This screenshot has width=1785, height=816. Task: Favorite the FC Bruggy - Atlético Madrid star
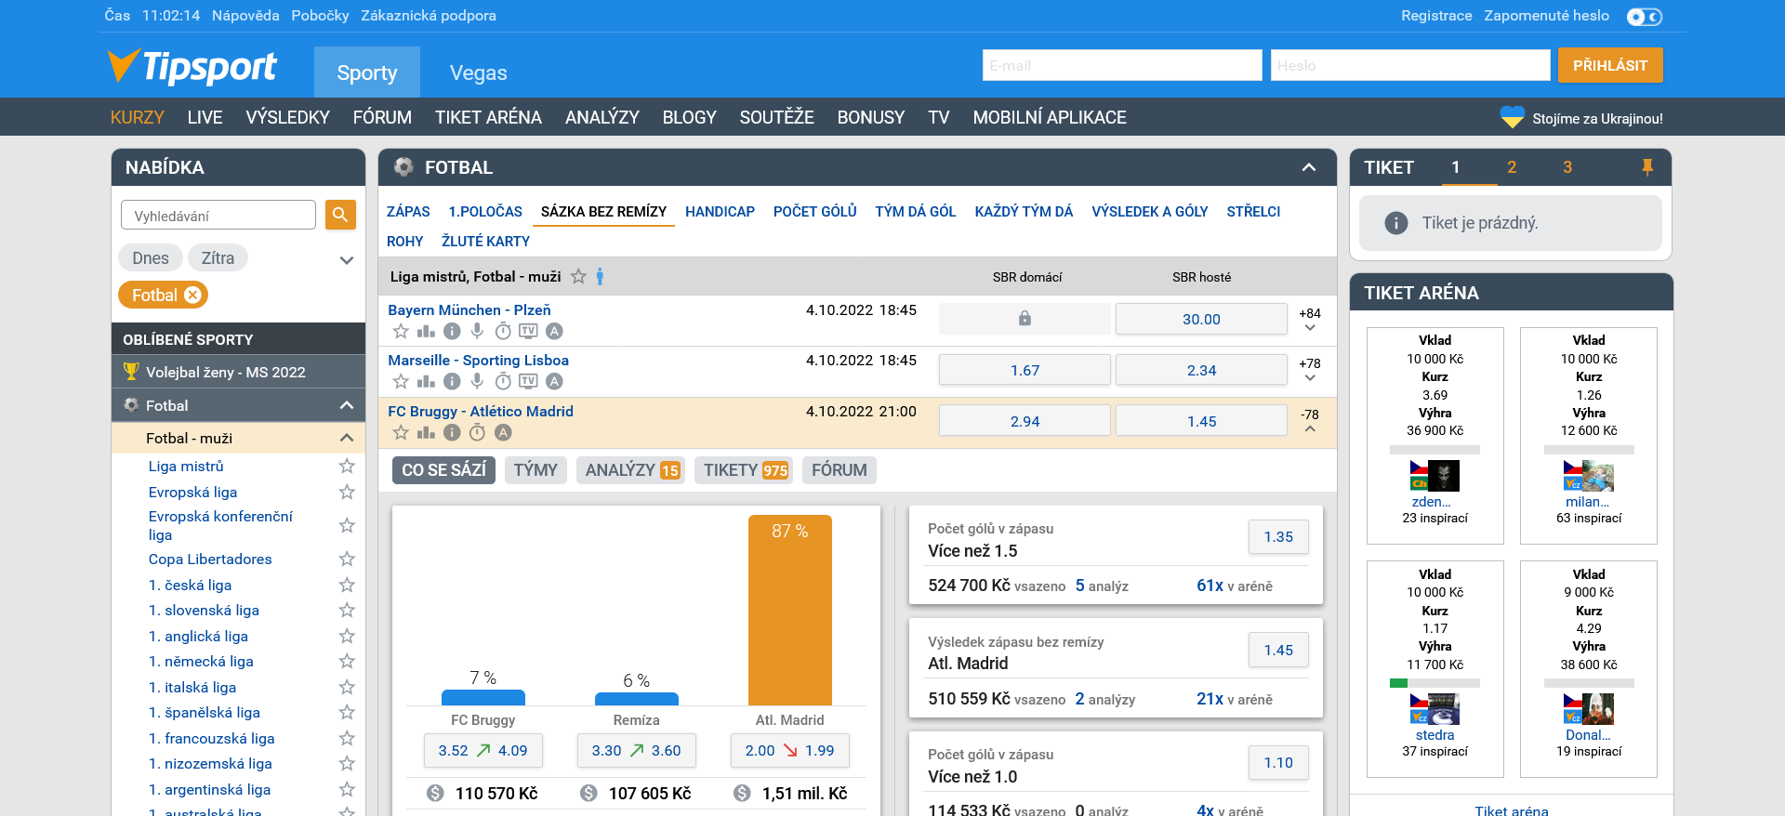coord(401,432)
